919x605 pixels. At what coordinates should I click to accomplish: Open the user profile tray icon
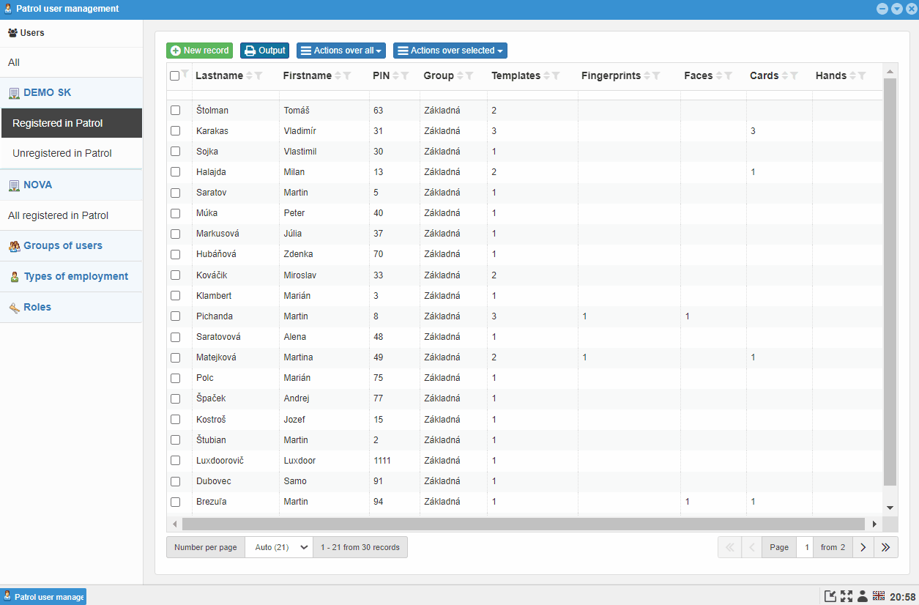pyautogui.click(x=863, y=596)
